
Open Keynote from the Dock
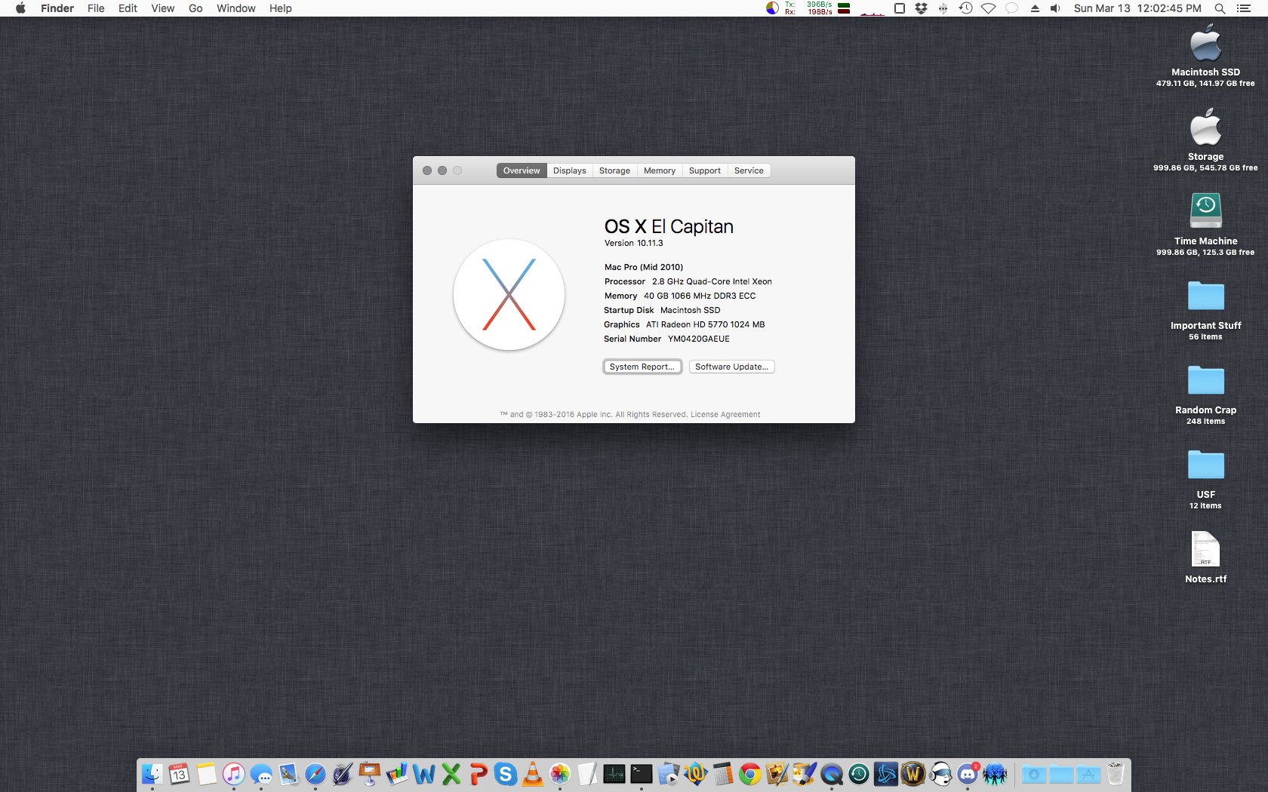[x=370, y=774]
